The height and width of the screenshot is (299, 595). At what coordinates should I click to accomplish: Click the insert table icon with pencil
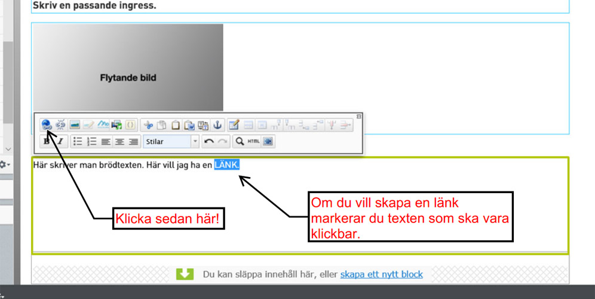point(235,124)
